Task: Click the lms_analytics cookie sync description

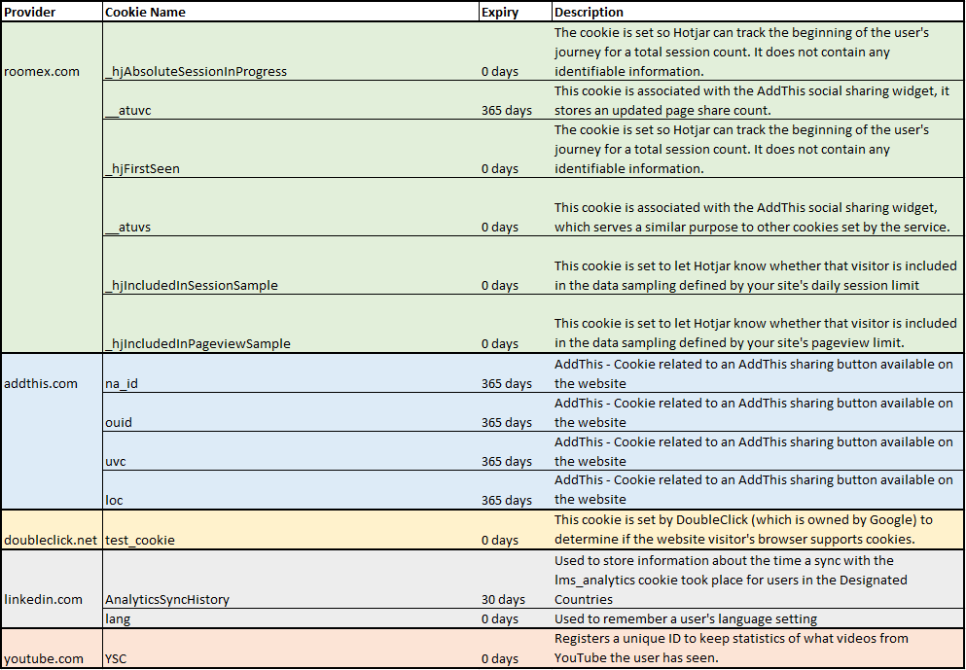Action: pyautogui.click(x=759, y=580)
